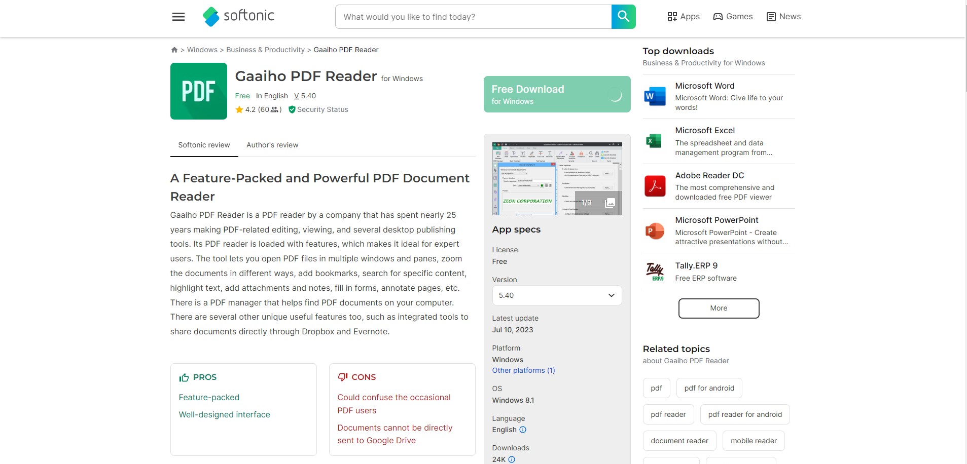Select 'pdf reader for android' tag
Viewport: 967px width, 464px height.
tap(745, 414)
